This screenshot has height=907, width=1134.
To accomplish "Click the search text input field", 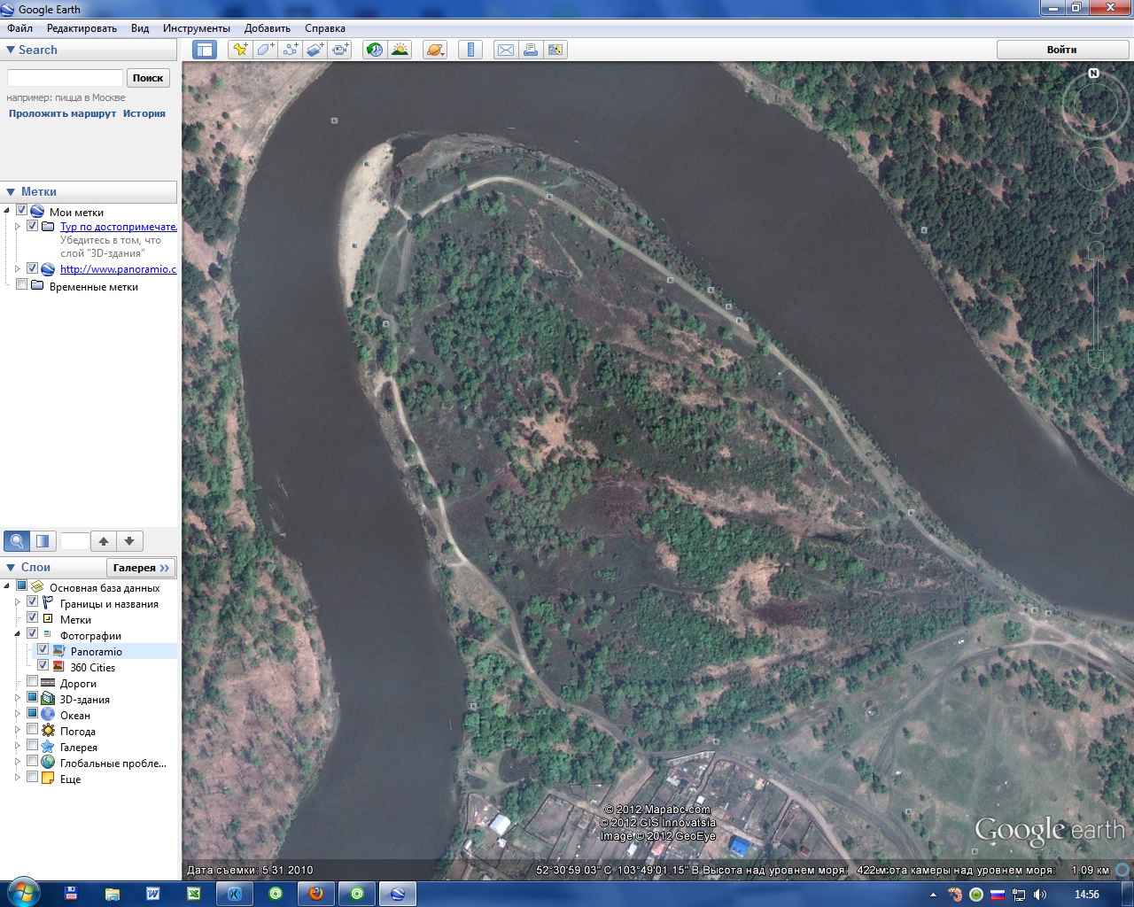I will [x=65, y=78].
